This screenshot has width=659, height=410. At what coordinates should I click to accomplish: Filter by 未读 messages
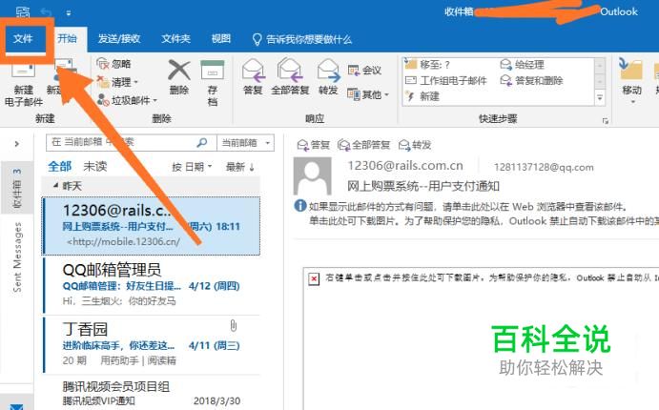pyautogui.click(x=95, y=166)
